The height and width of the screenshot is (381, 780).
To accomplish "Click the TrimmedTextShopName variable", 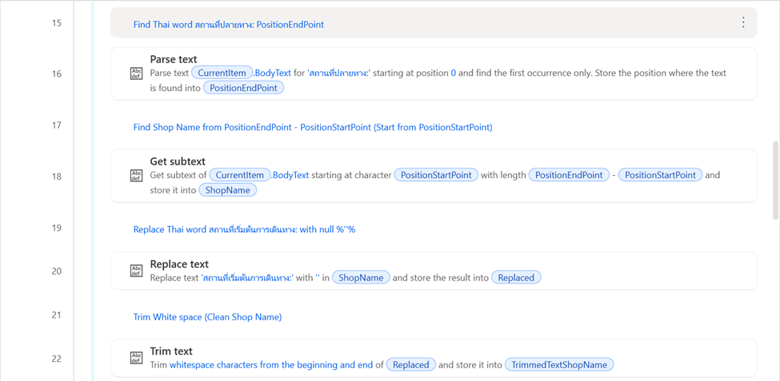I will pyautogui.click(x=559, y=364).
